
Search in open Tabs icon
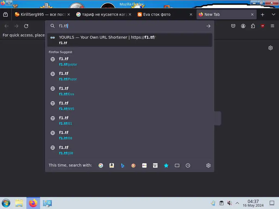point(177,165)
